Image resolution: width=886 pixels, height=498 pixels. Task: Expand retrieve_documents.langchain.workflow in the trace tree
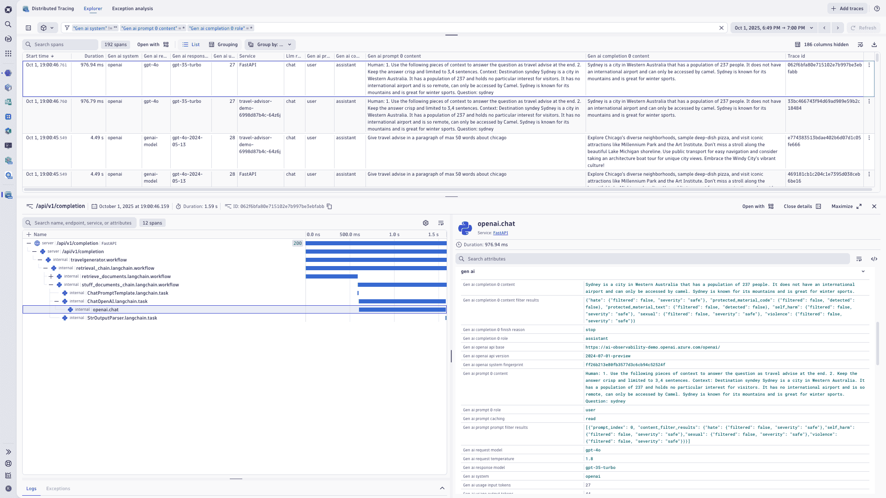(x=51, y=276)
